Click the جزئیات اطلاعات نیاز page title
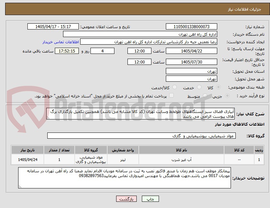The width and height of the screenshot is (270, 208). (245, 9)
